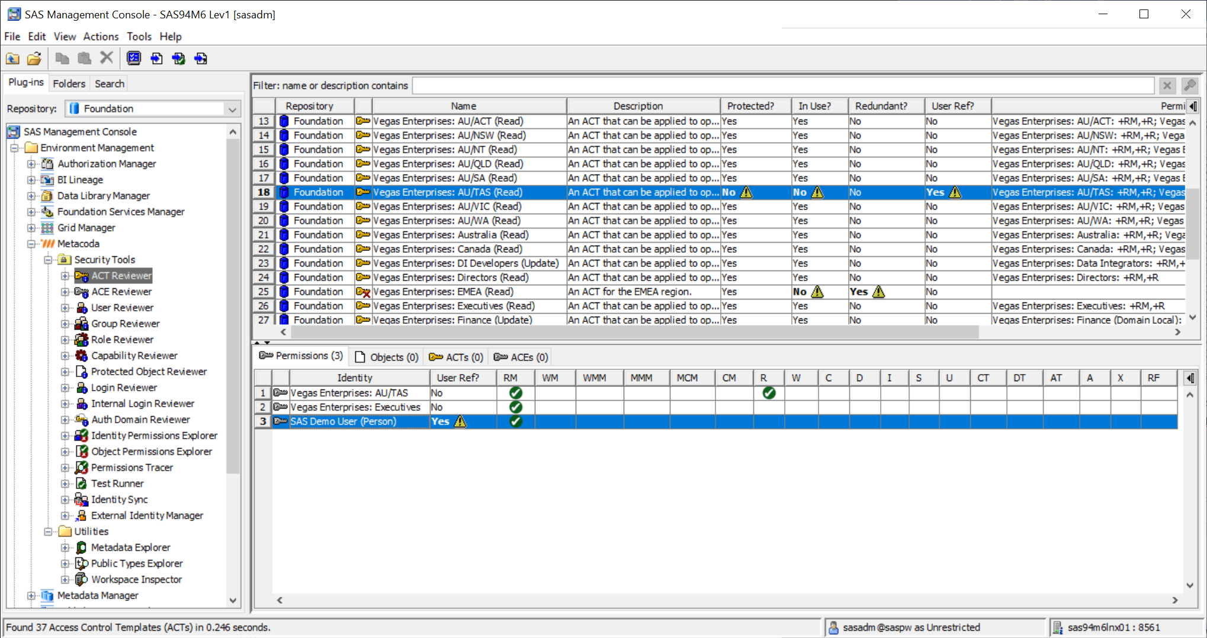Image resolution: width=1207 pixels, height=638 pixels.
Task: Open the Tools menu
Action: (139, 37)
